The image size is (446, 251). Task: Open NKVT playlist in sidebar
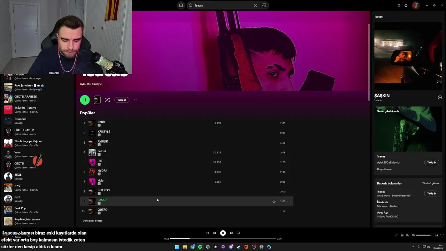pos(38,188)
